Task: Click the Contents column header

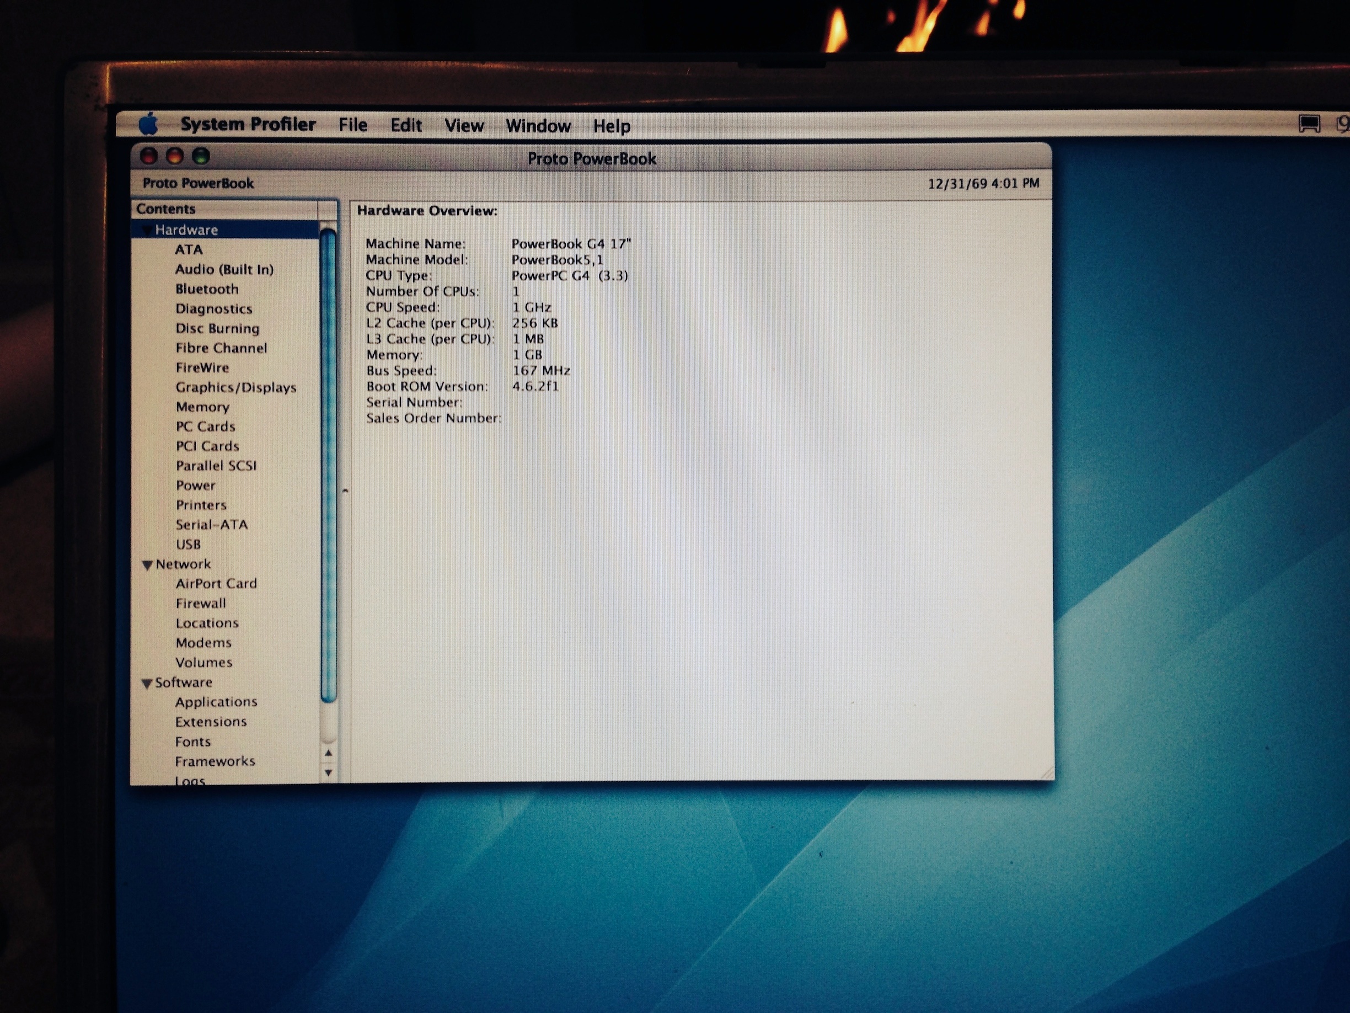Action: tap(224, 209)
